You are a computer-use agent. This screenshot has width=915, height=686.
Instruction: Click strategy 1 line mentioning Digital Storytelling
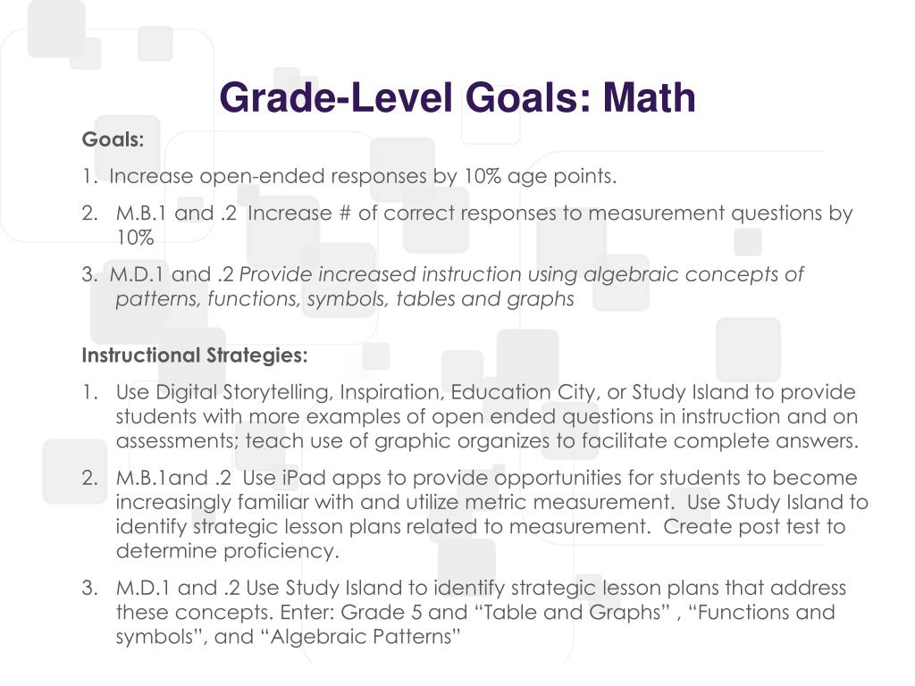468,393
